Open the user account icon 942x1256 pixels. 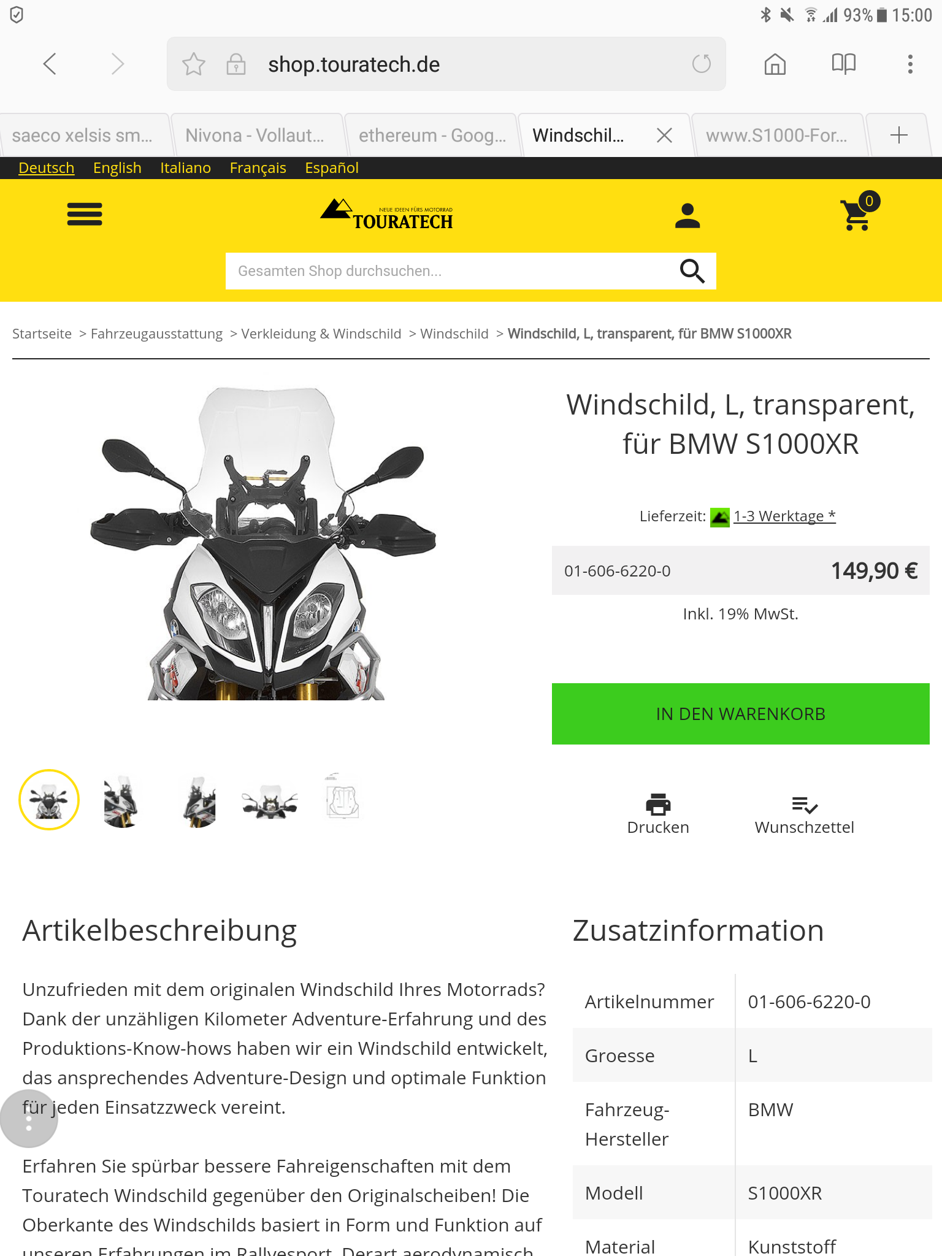687,216
